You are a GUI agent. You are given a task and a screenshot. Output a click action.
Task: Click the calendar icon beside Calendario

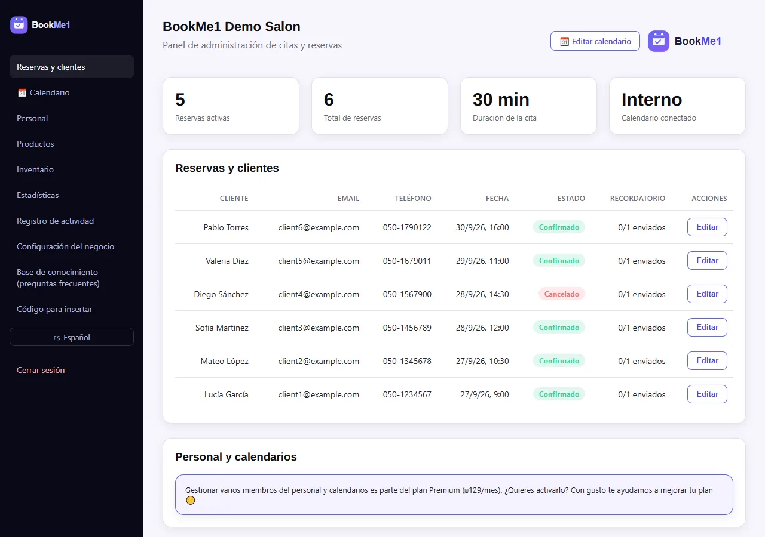tap(22, 92)
